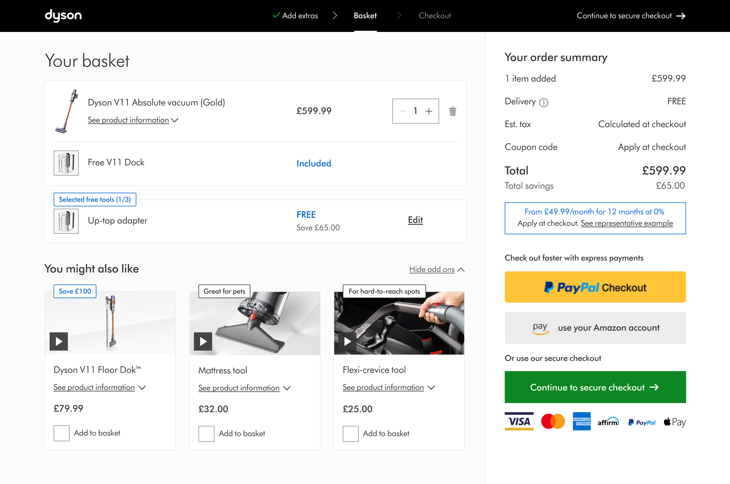Screen dimensions: 730x484
Task: Click the Dyson V11 Absolute vacuum thumbnail
Action: pyautogui.click(x=67, y=111)
